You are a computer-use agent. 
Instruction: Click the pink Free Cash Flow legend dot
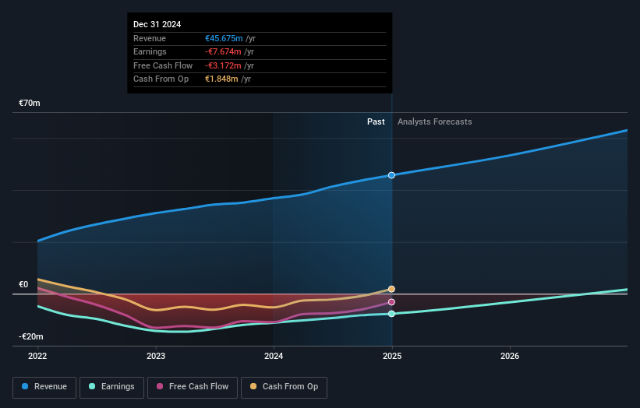click(x=160, y=386)
